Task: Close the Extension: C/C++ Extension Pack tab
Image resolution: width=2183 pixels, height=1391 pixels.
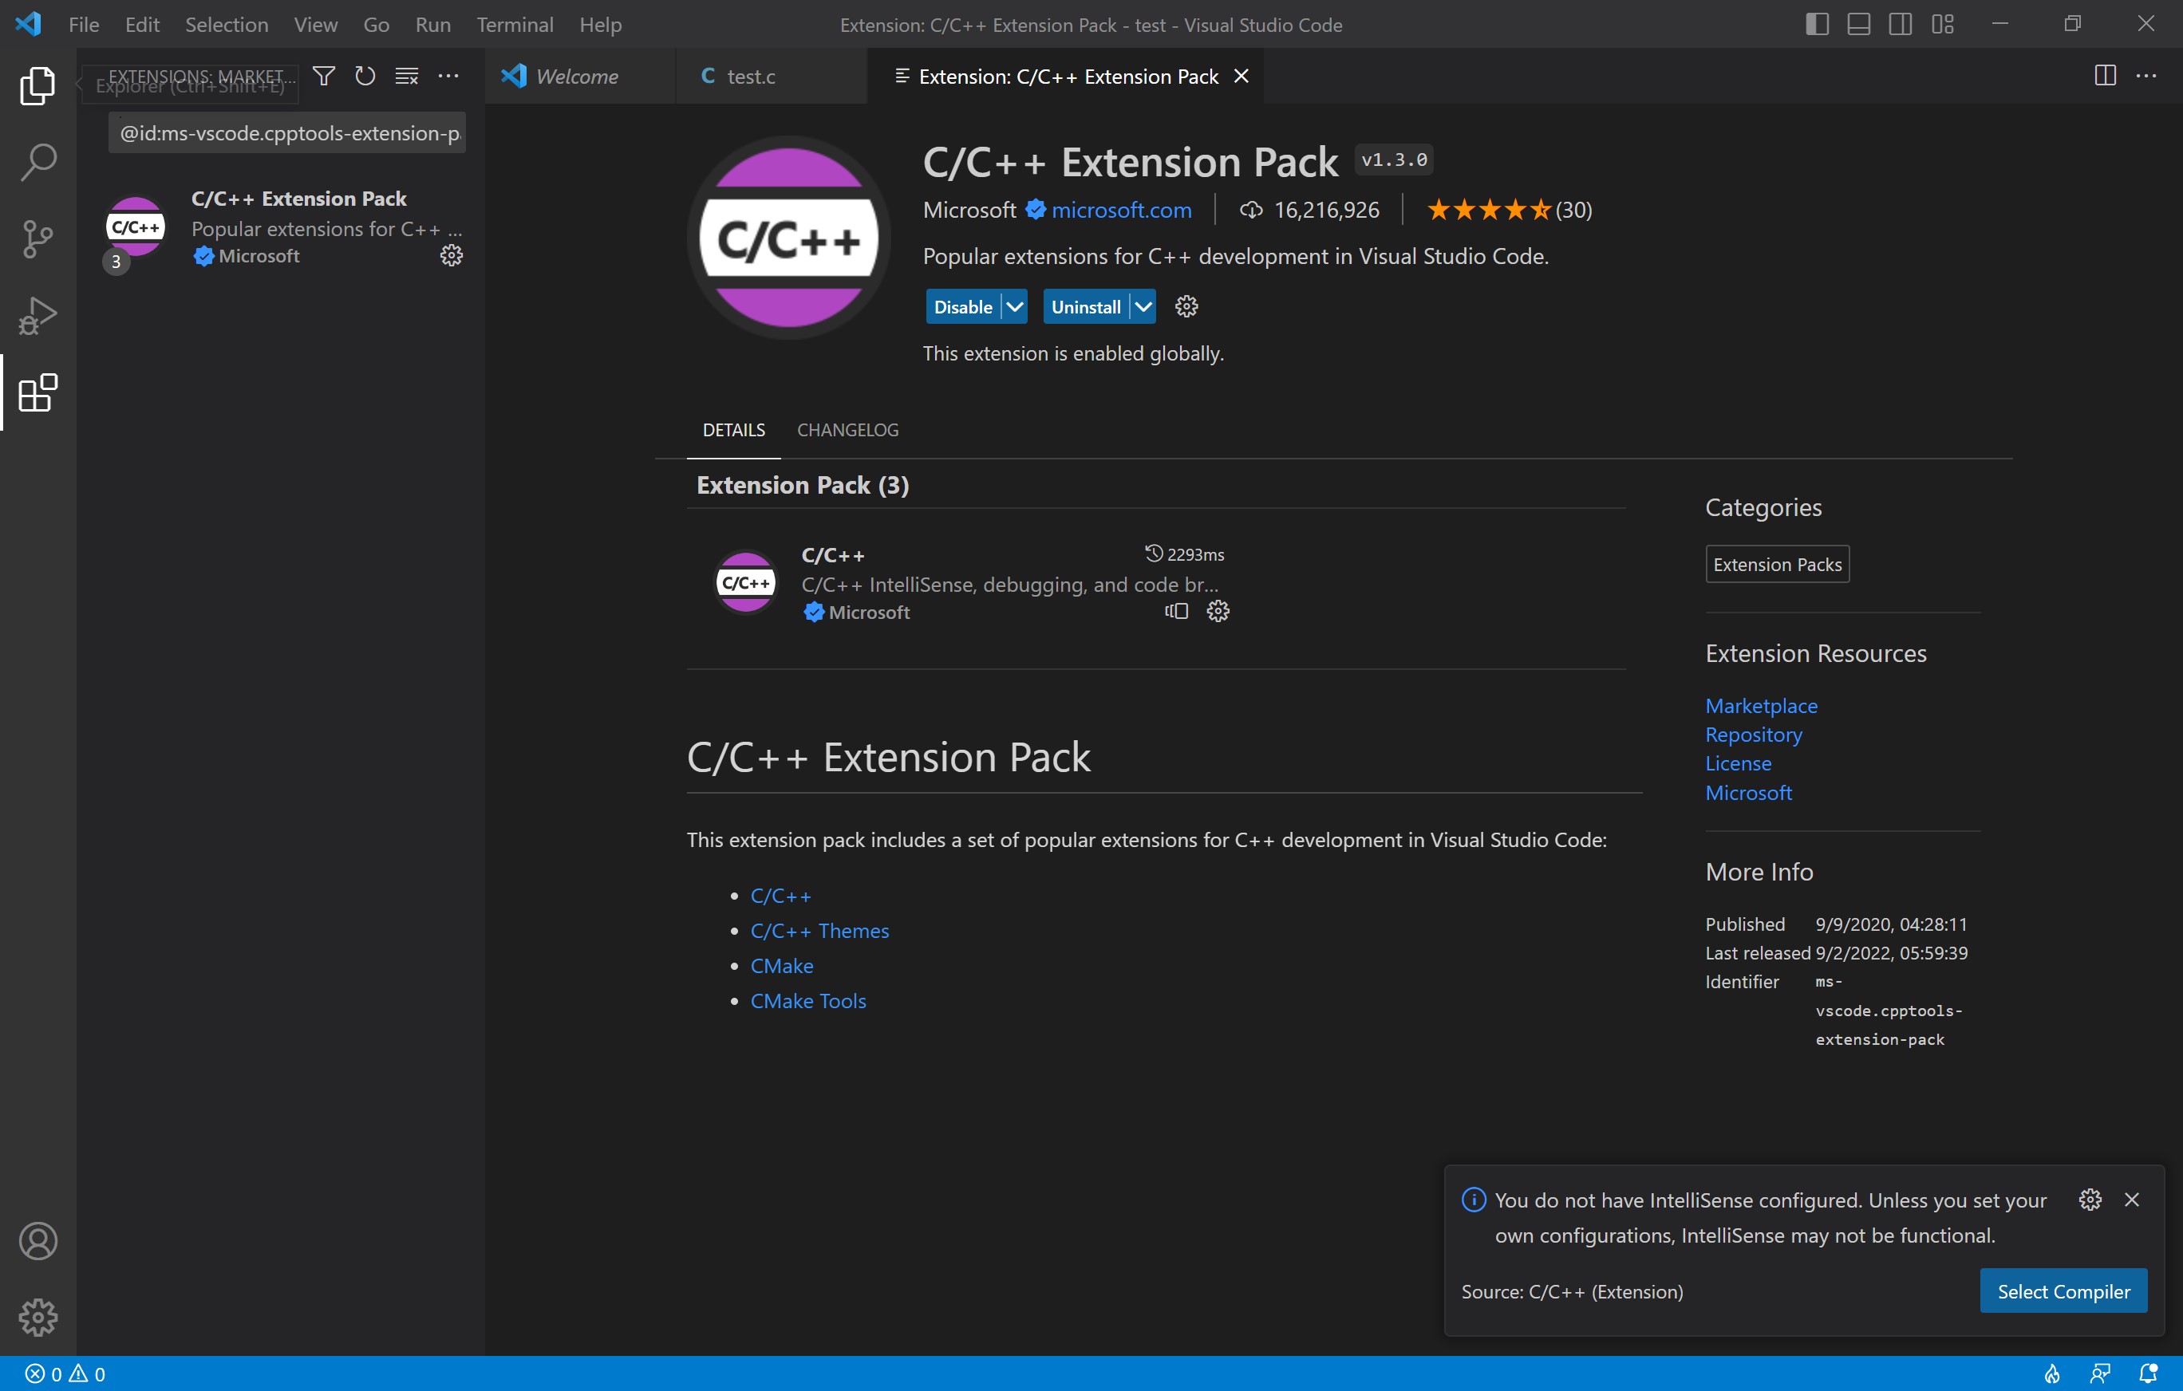Action: click(1241, 76)
